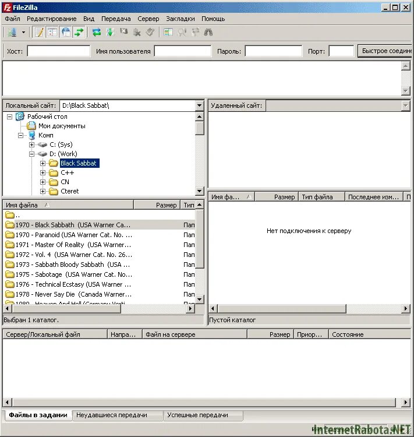Expand the C++ folder node

click(43, 173)
